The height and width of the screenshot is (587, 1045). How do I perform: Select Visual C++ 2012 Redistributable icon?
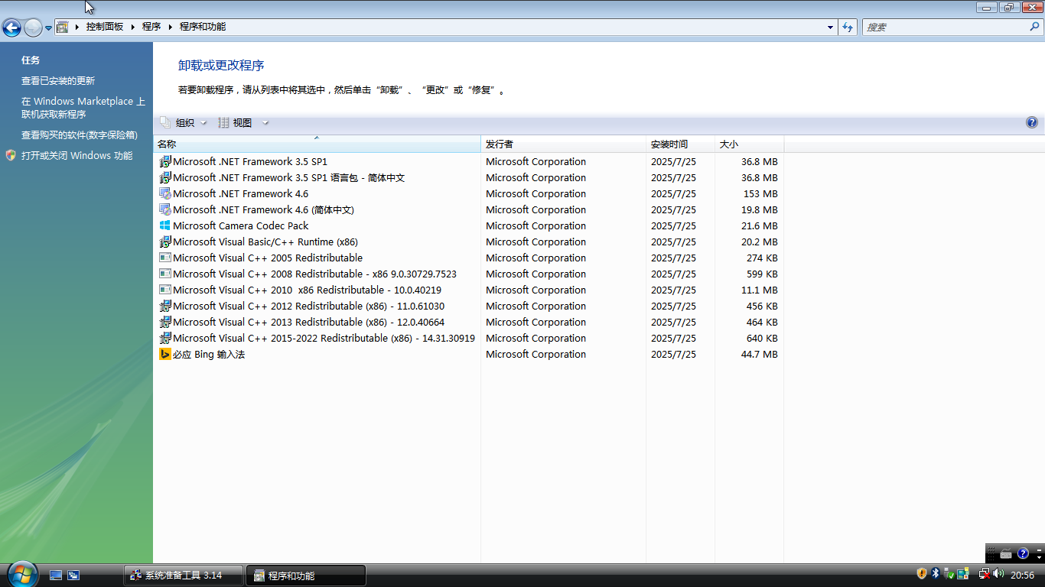click(164, 306)
